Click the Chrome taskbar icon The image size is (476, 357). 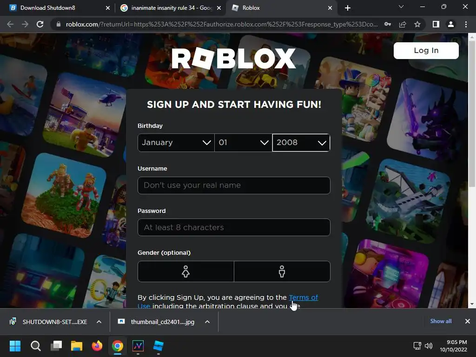click(x=118, y=346)
